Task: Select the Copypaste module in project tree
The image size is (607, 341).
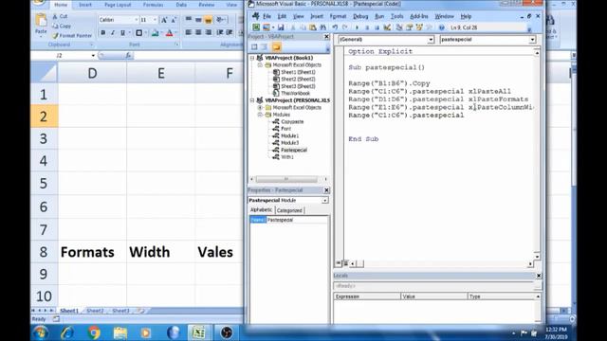Action: (x=292, y=122)
